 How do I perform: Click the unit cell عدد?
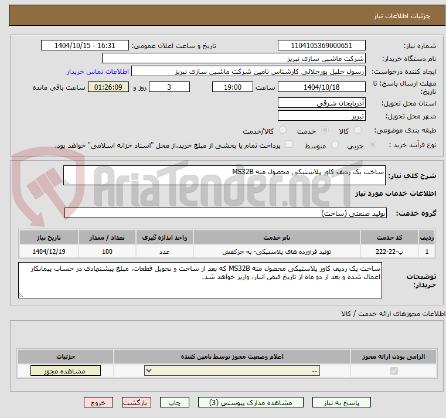coord(165,252)
